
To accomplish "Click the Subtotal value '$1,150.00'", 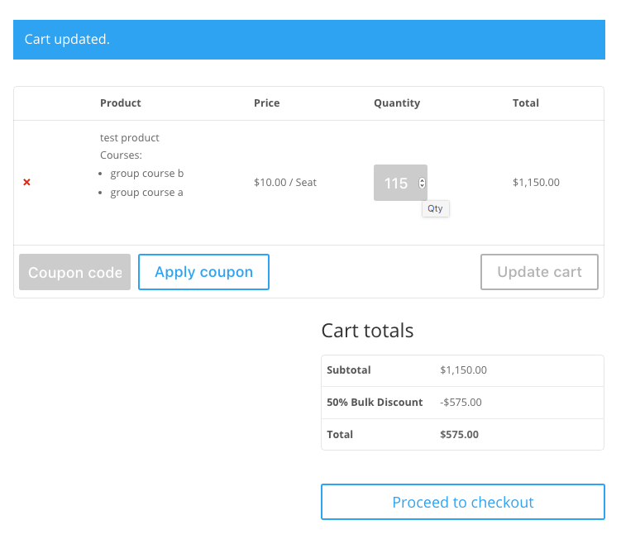I will tap(463, 370).
